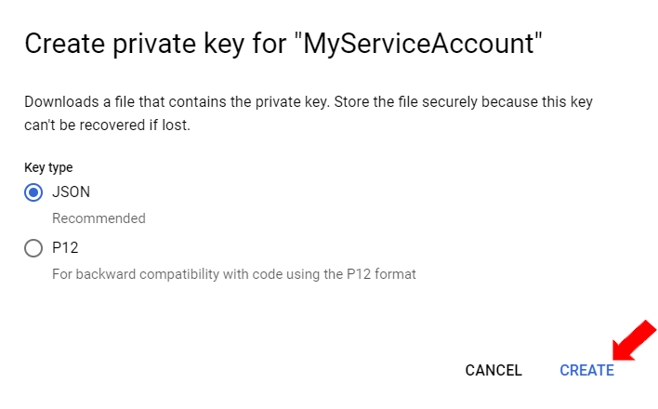Click the "can't be recovered if lost" line
Screen dimensions: 658x409
click(x=107, y=124)
